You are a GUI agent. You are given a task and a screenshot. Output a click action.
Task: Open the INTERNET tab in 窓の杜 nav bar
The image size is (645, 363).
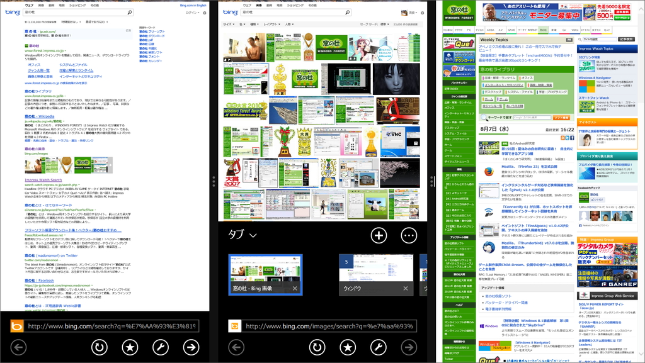pyautogui.click(x=532, y=30)
